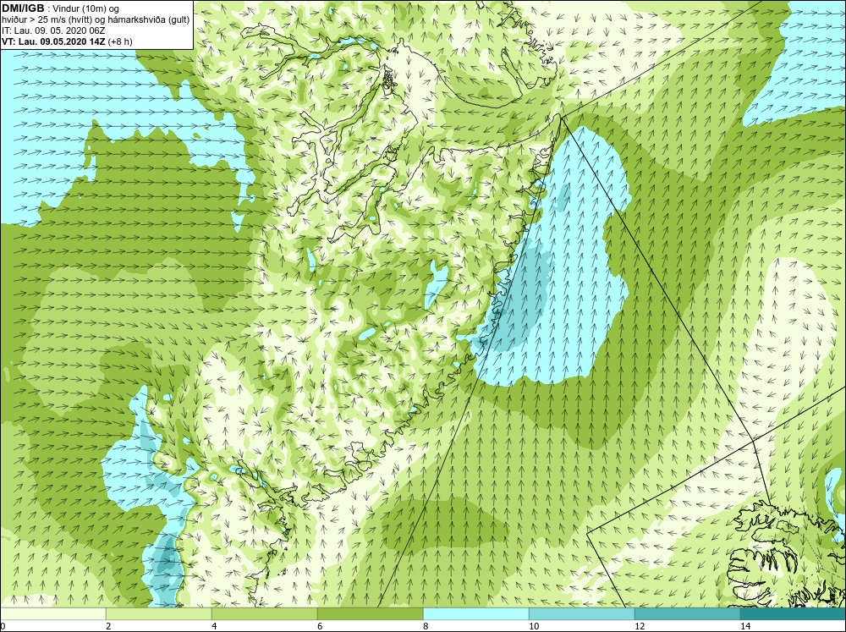Click the legend label '0'

pos(3,626)
